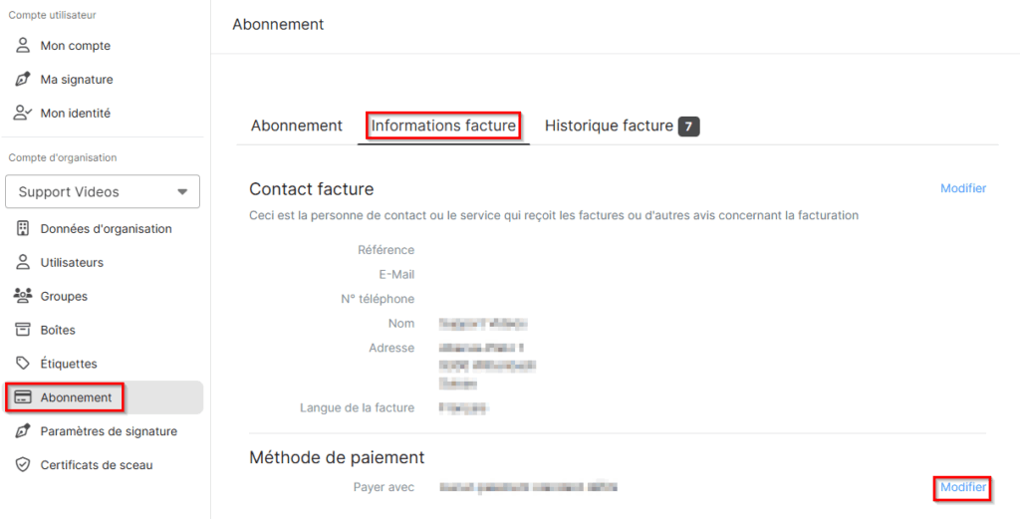
Task: Click the Paramètres de signature pen icon
Action: pos(23,431)
